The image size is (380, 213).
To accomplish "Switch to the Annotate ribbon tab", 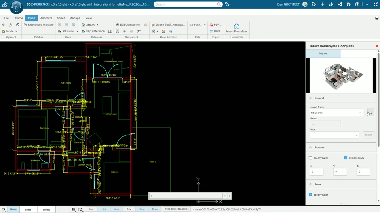I will click(46, 18).
